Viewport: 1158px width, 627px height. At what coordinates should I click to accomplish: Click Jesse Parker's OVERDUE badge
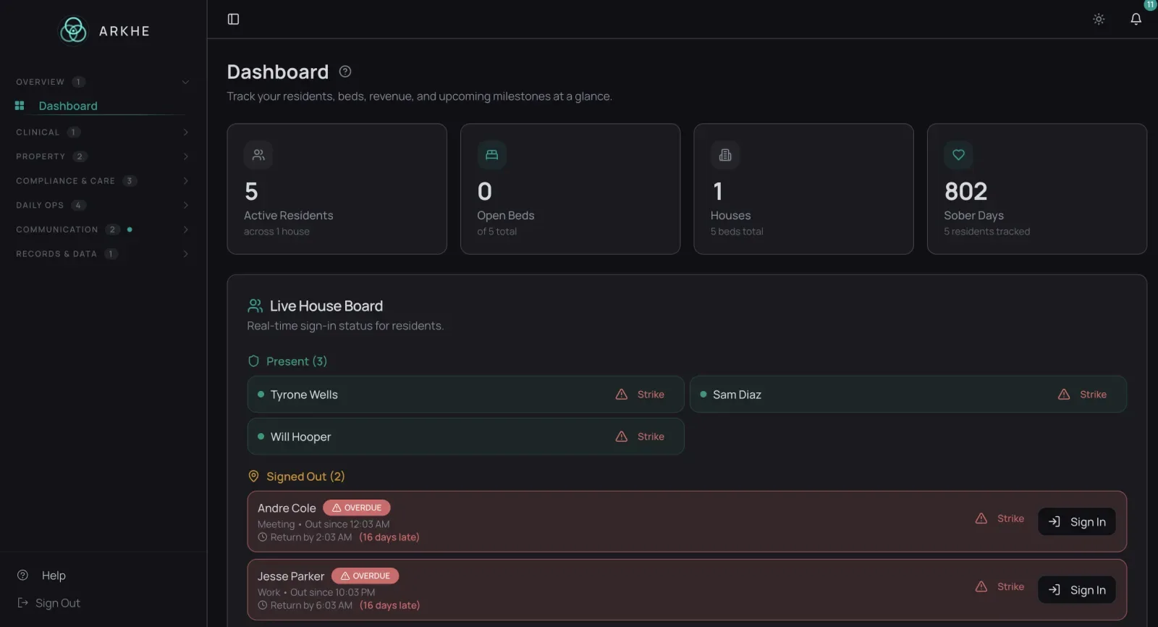(365, 576)
